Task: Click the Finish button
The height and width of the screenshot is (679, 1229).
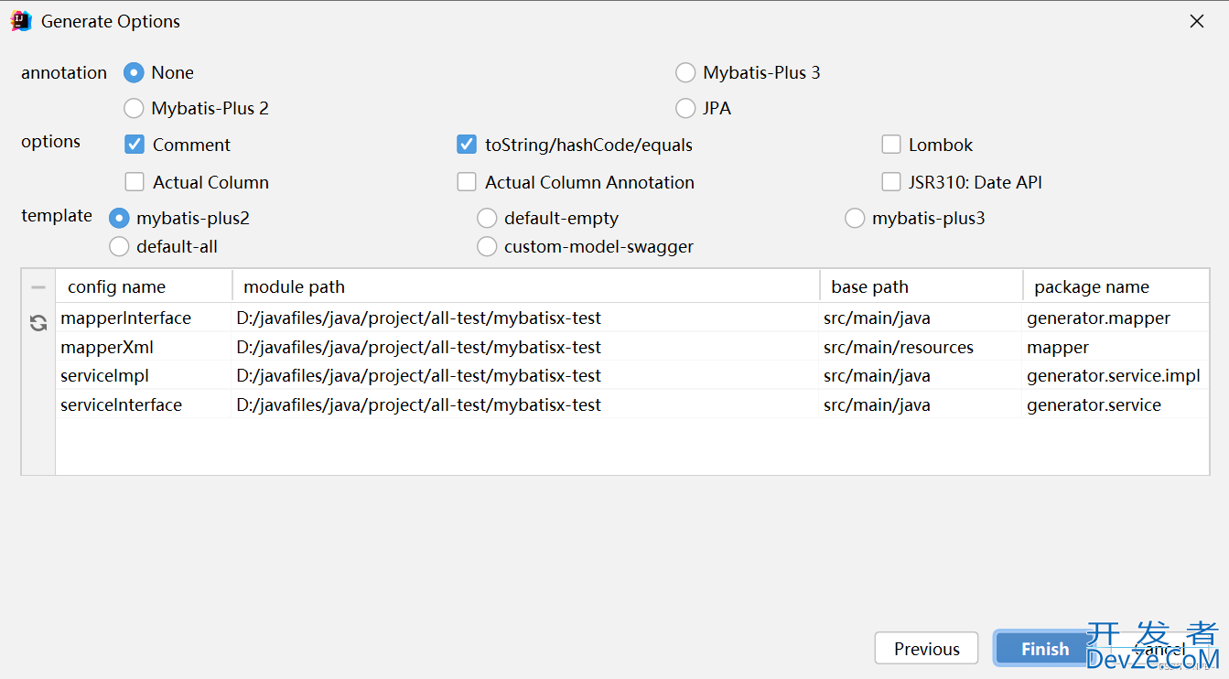Action: 1045,648
